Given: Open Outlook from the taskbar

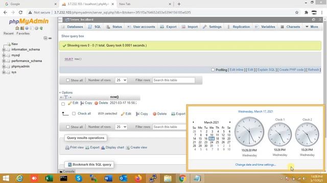Looking at the screenshot, I should click(123, 178).
